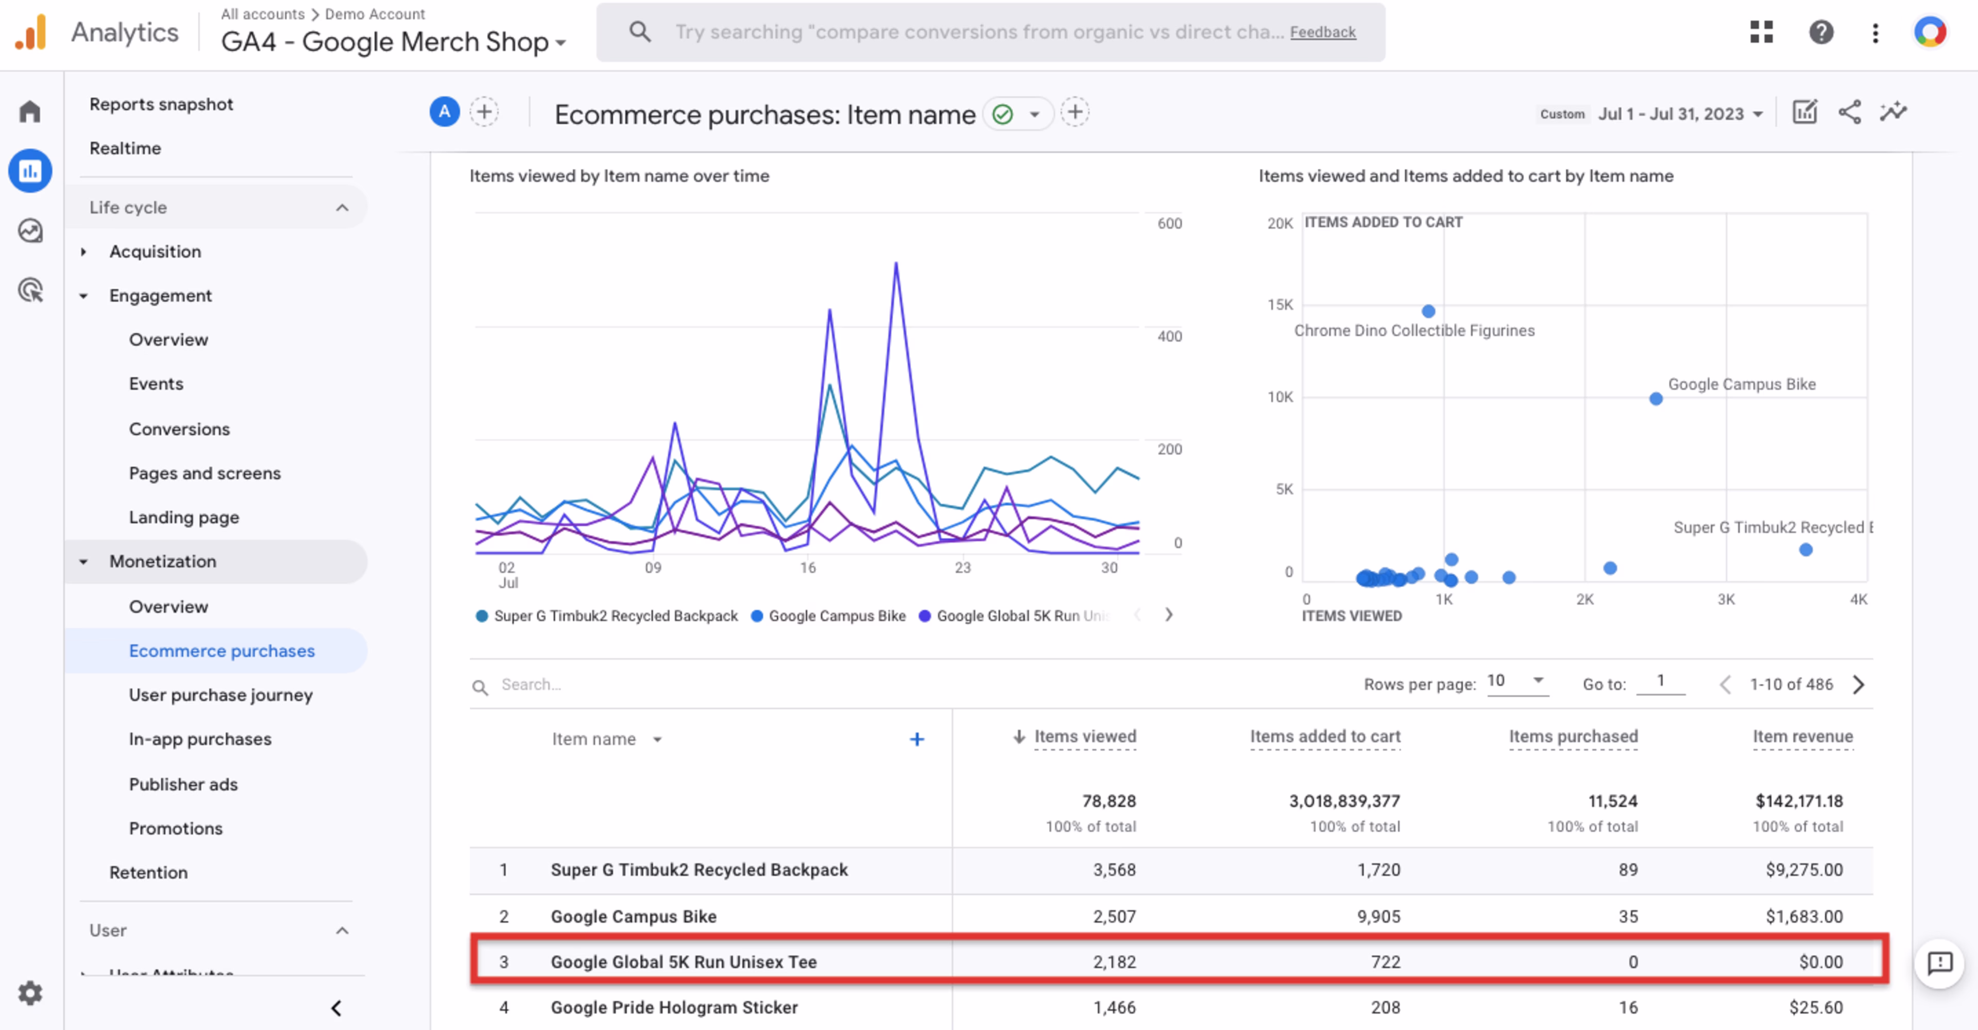Open Insights via the sparkline icon

coord(1894,112)
